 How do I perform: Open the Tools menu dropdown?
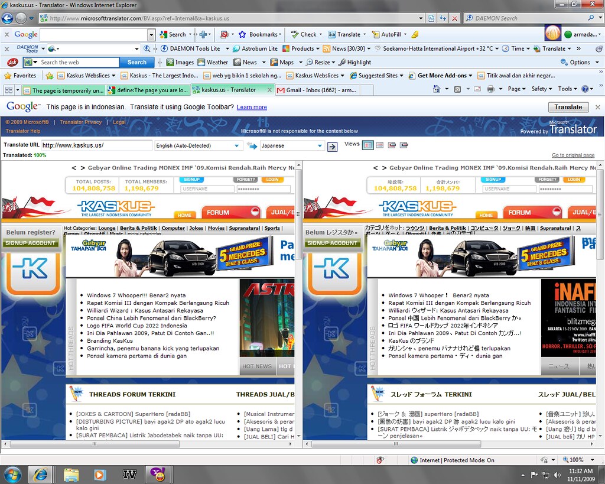567,89
